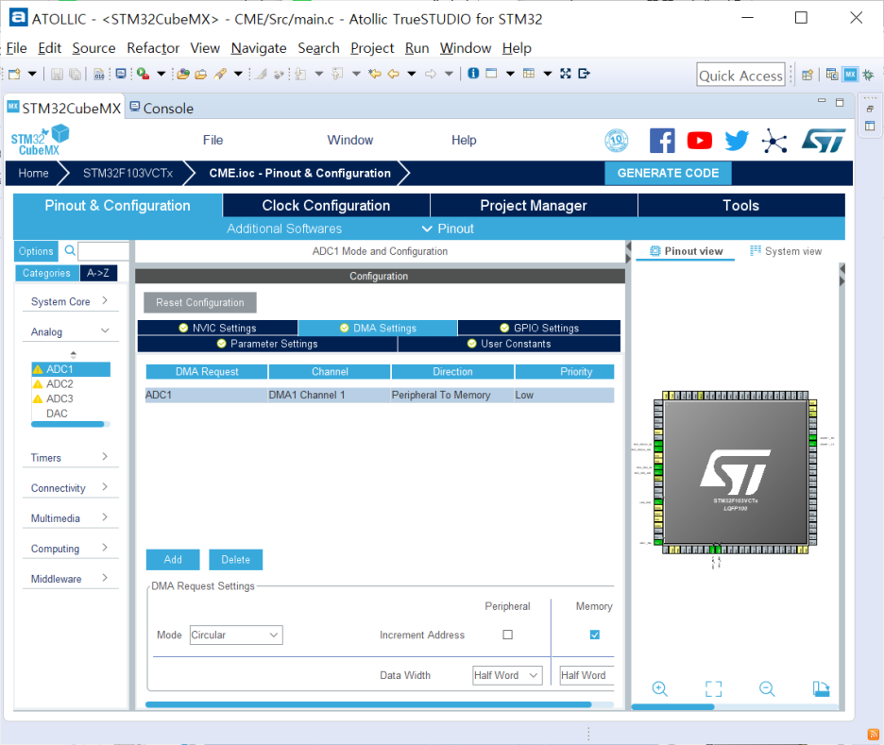Click Reset Configuration button

click(200, 302)
